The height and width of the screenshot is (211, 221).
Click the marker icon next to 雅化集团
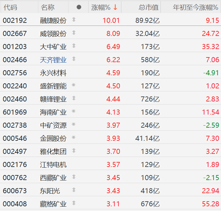(74, 151)
